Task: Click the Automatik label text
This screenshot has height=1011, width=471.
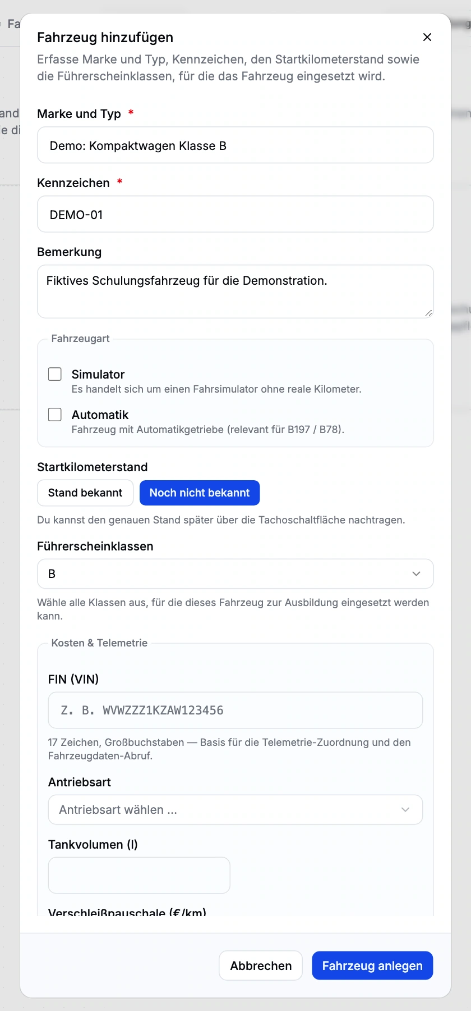Action: 100,415
